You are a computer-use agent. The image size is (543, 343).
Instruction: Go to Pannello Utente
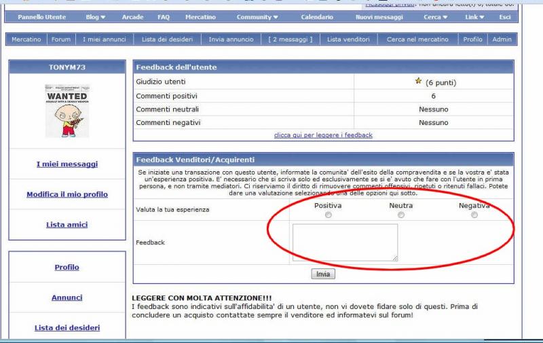[42, 17]
